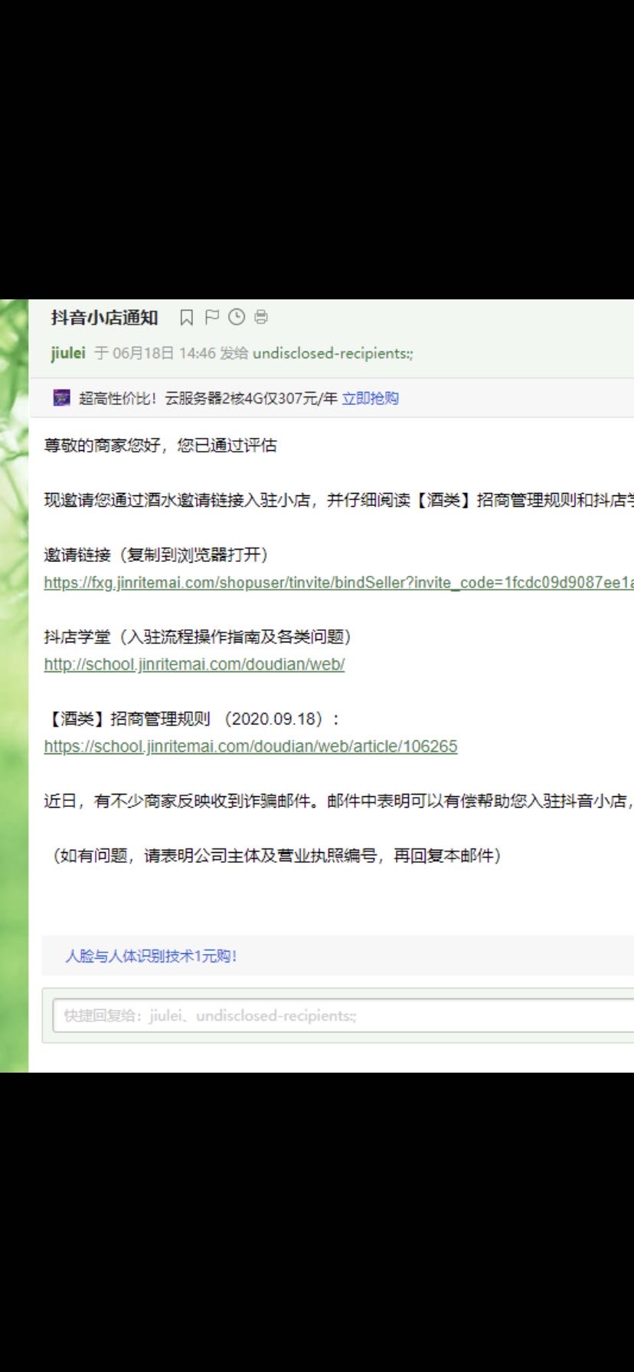Click the email subject 抖音小店通知

coord(104,317)
